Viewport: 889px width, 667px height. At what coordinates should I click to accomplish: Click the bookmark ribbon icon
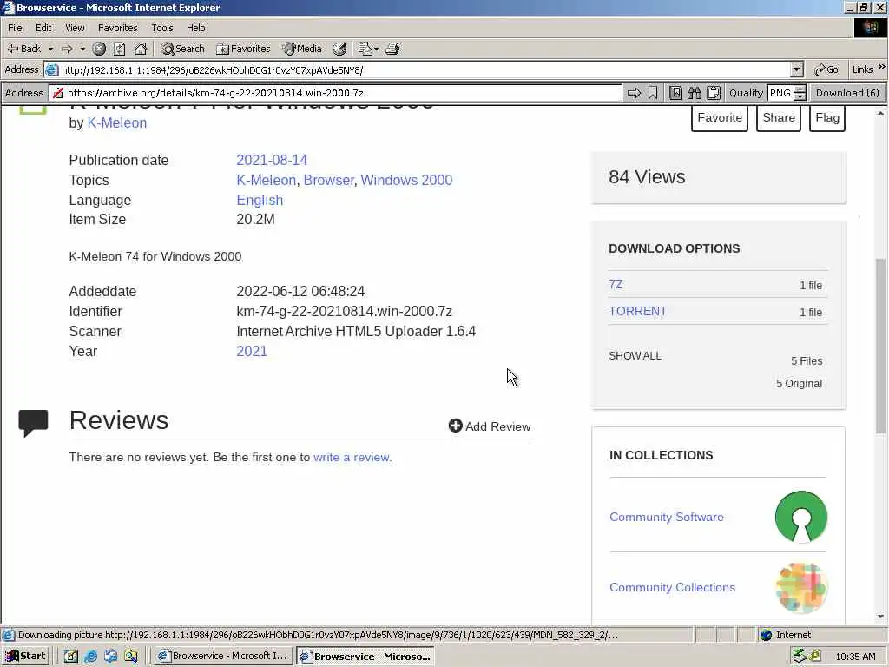tap(653, 93)
